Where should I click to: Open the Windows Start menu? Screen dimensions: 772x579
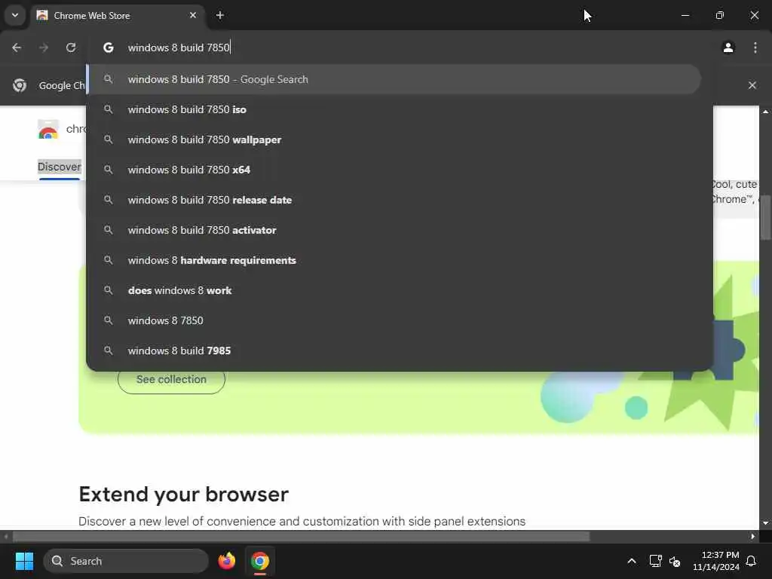[24, 561]
